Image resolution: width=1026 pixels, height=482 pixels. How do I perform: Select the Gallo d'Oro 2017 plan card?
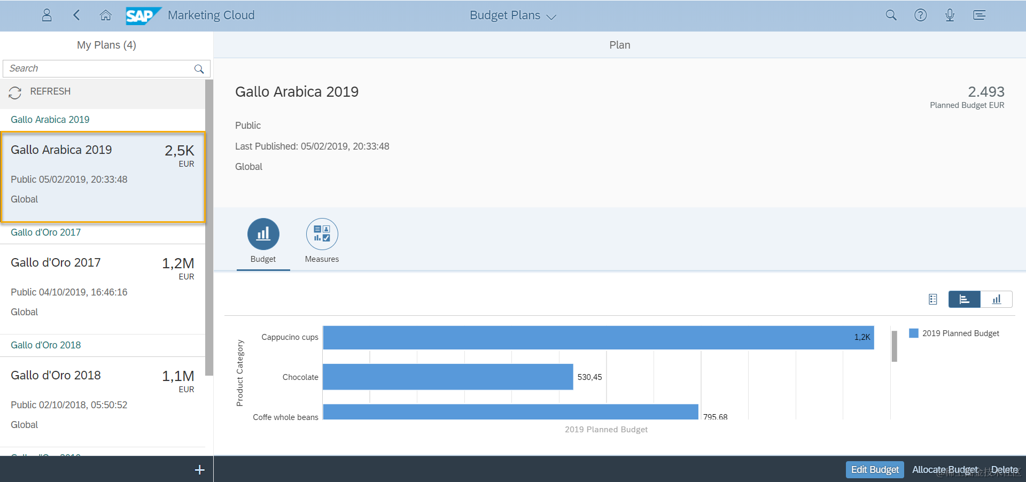pos(103,289)
